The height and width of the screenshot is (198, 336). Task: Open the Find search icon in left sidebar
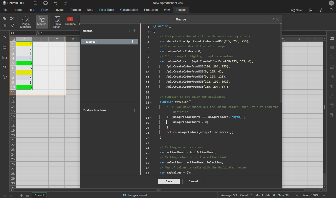[x=5, y=38]
